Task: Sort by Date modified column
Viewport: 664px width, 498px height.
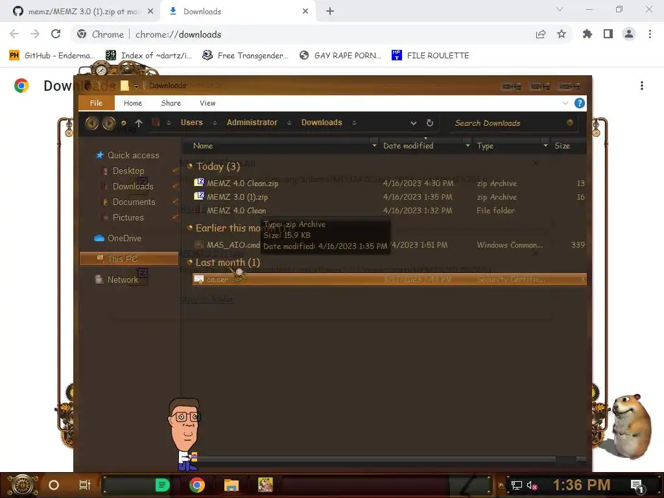Action: 409,146
